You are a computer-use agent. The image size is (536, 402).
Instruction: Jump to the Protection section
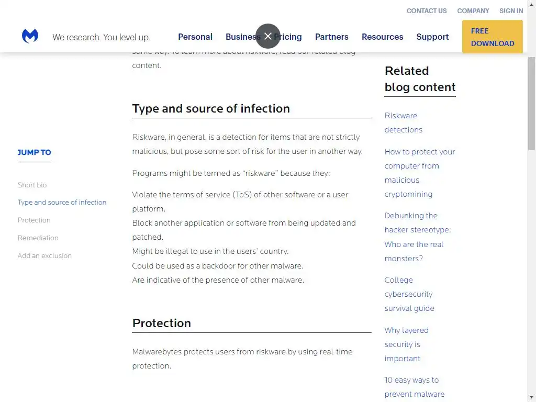point(34,220)
